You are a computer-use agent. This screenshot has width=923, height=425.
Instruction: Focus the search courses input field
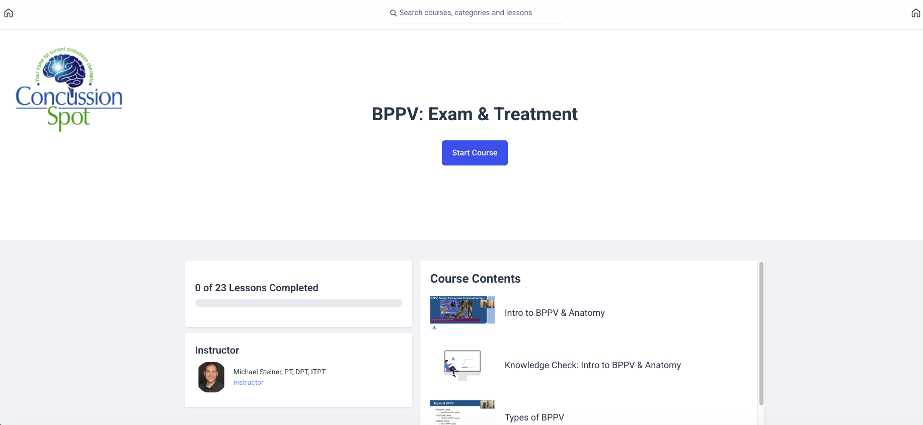tap(475, 13)
